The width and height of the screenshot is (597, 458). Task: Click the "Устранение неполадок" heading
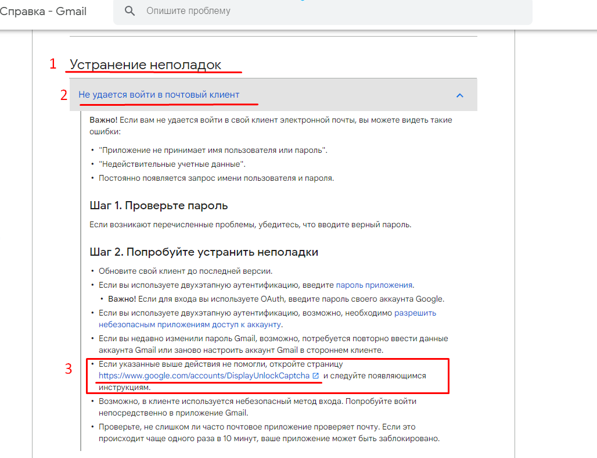click(x=145, y=65)
